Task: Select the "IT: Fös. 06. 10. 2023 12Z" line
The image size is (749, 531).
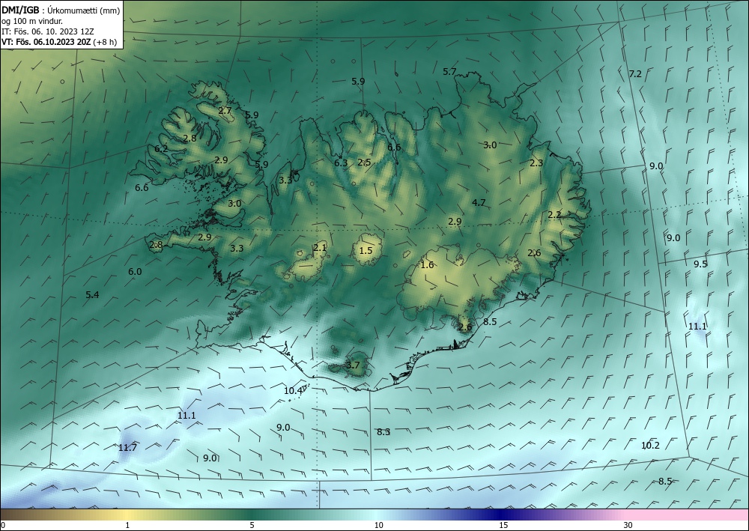Action: tap(48, 31)
